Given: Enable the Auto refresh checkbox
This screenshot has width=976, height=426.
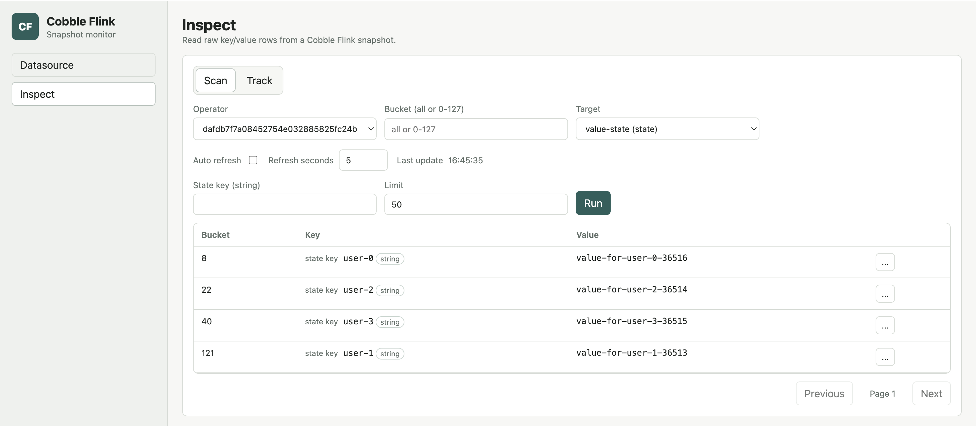Looking at the screenshot, I should pyautogui.click(x=253, y=160).
